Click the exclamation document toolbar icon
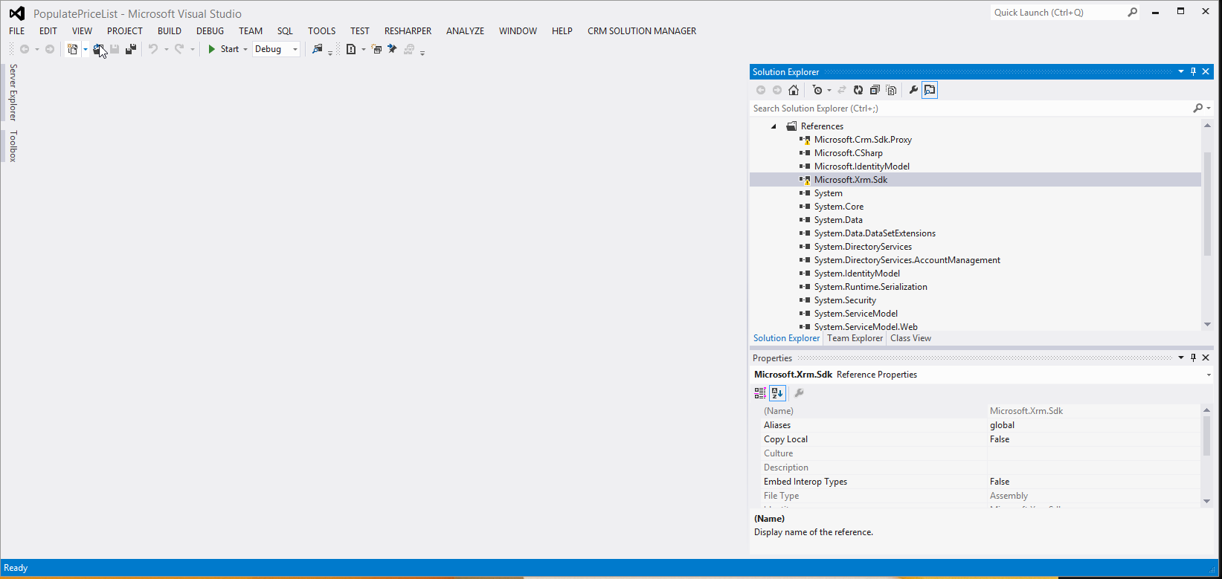The width and height of the screenshot is (1222, 579). [x=351, y=49]
